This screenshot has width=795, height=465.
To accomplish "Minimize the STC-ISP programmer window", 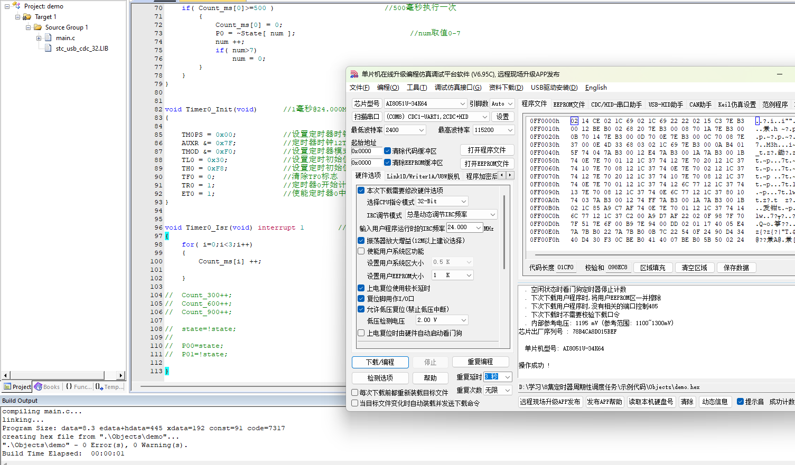I will pyautogui.click(x=780, y=74).
